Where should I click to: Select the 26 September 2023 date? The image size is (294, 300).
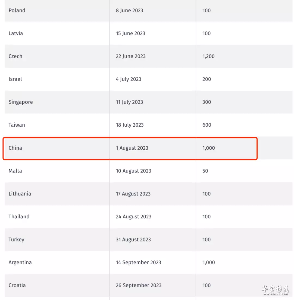click(x=139, y=285)
